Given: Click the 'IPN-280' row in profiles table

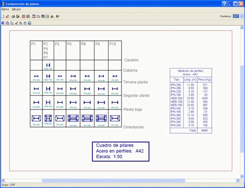Looking at the screenshot, I should click(x=191, y=85).
